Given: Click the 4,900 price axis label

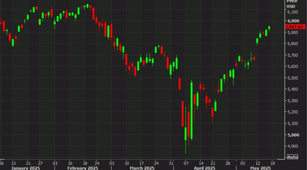Looking at the screenshot, I should pos(293,146).
